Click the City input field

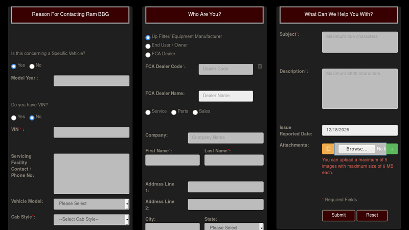(x=172, y=226)
